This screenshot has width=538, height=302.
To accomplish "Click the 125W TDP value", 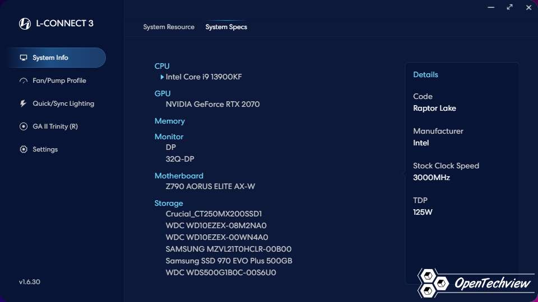I will [423, 212].
